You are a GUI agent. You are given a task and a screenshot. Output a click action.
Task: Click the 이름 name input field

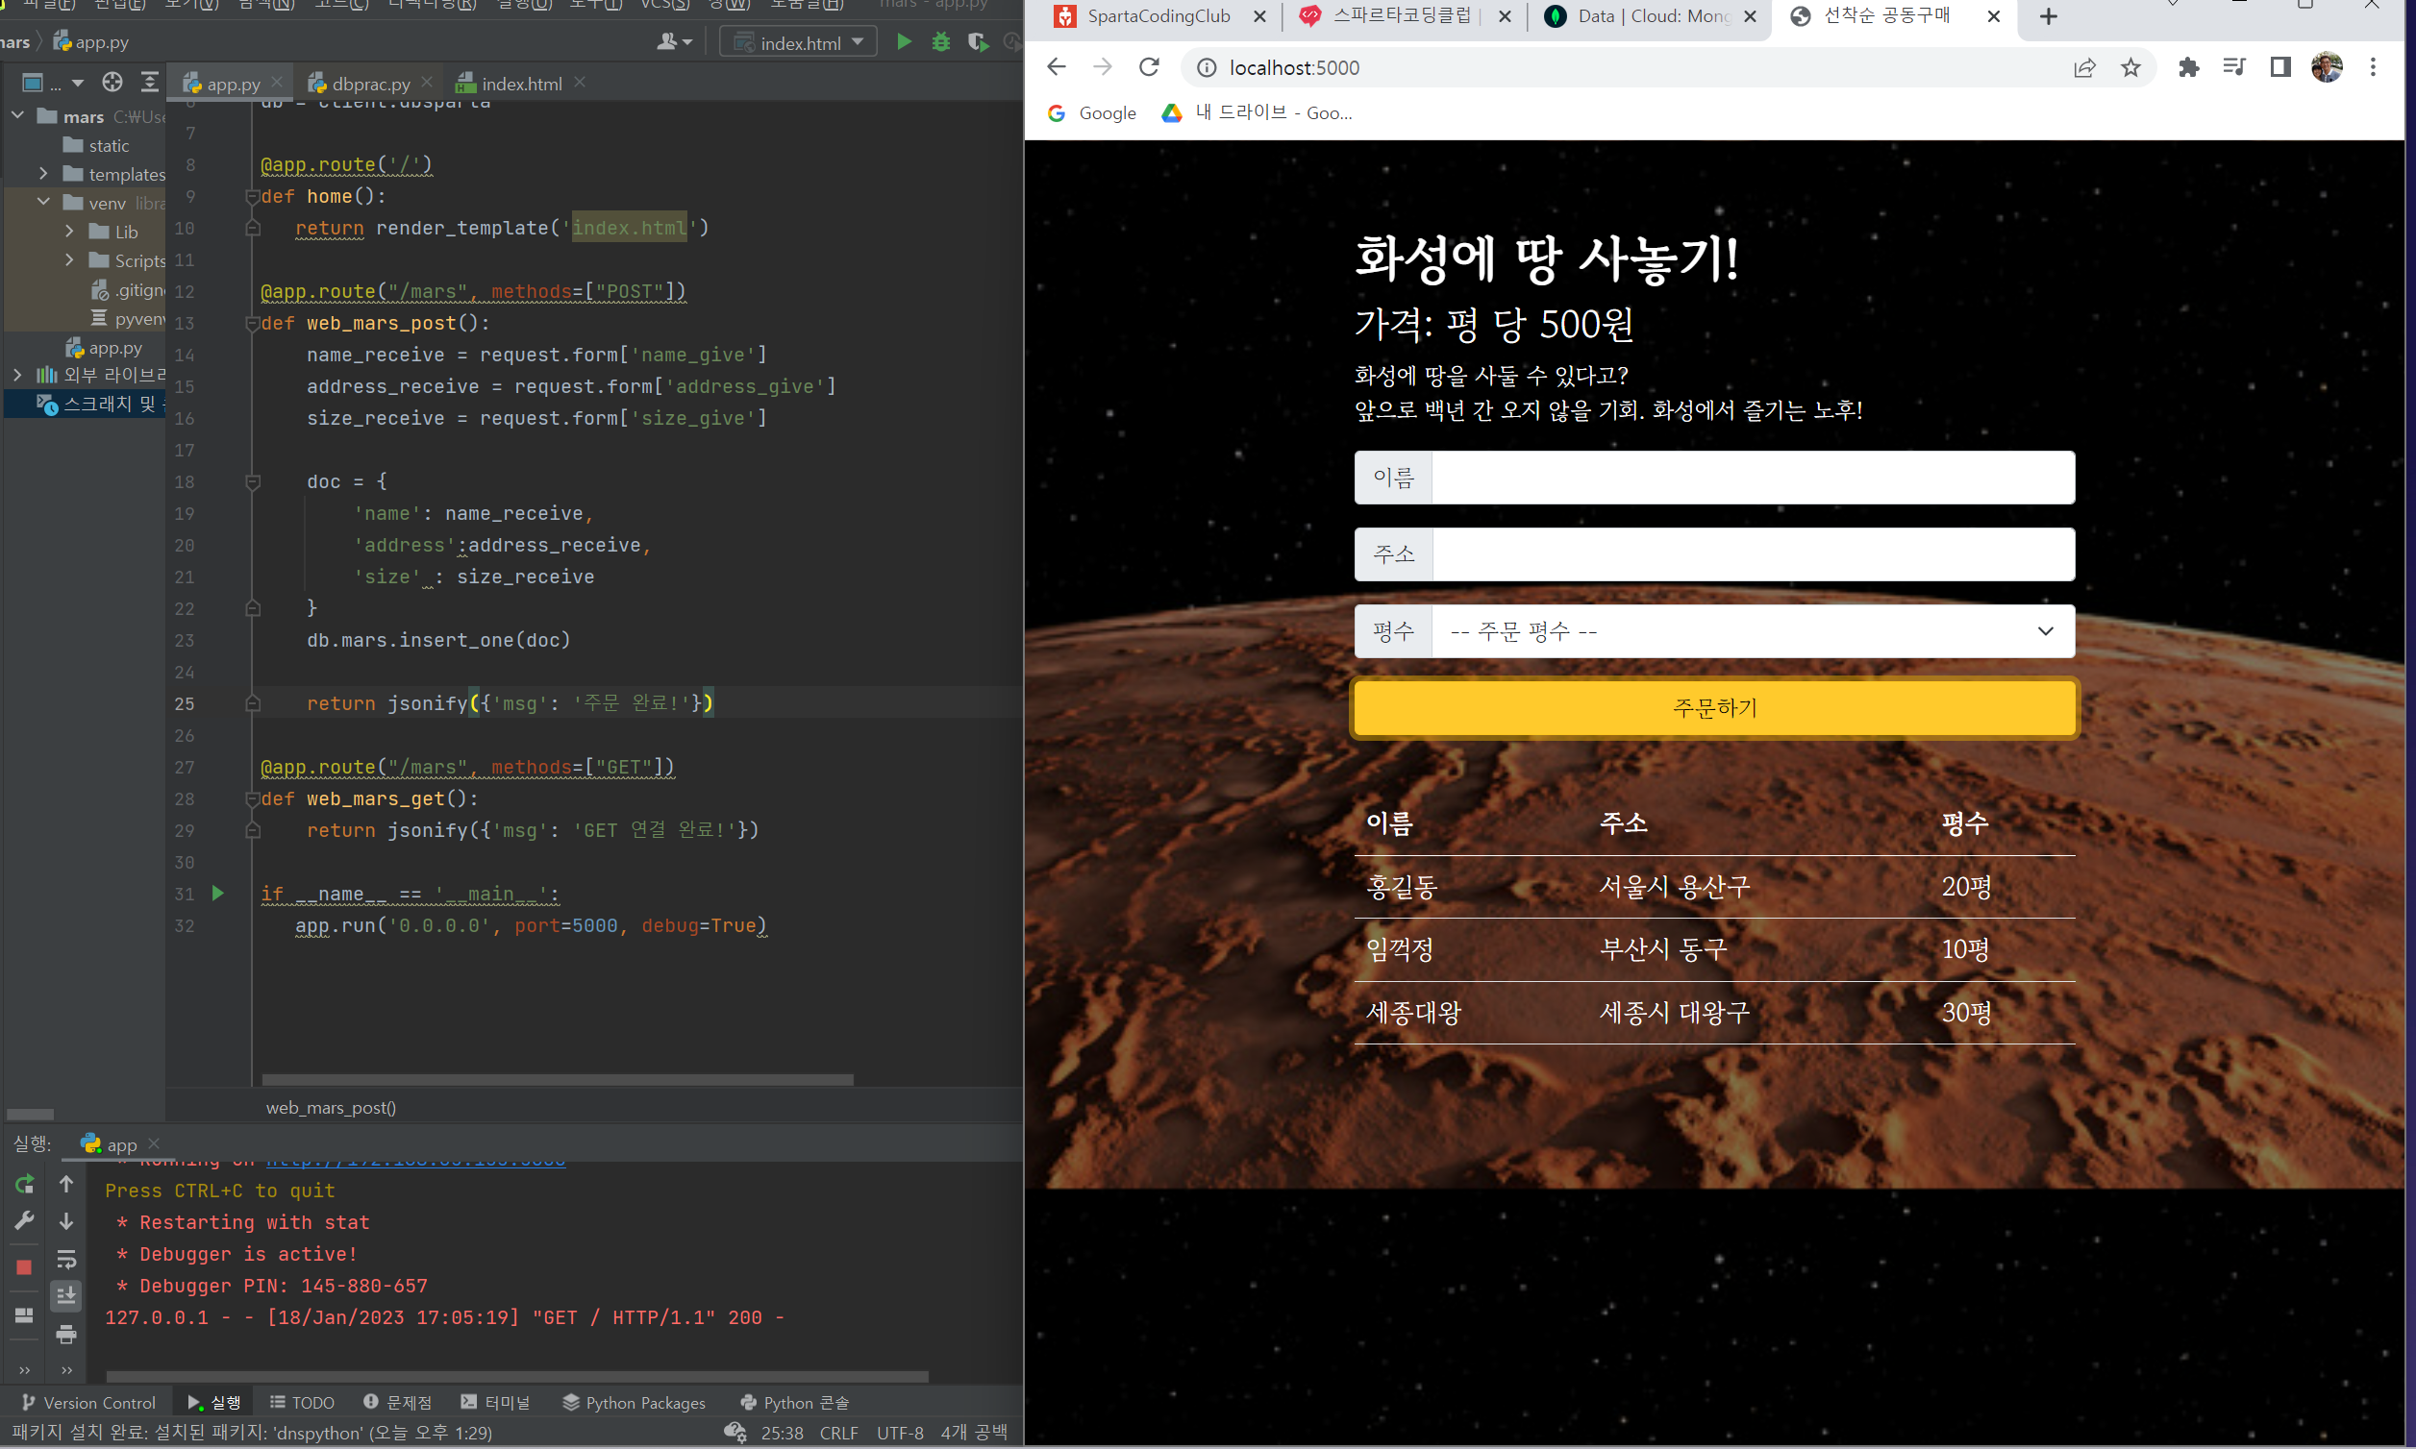pyautogui.click(x=1753, y=478)
